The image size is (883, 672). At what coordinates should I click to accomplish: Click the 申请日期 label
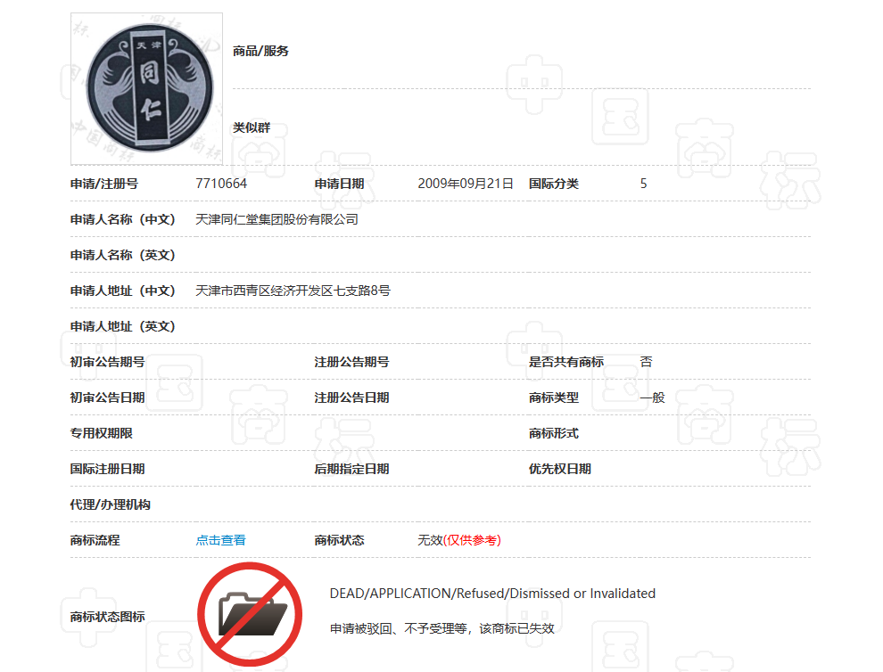pyautogui.click(x=339, y=184)
